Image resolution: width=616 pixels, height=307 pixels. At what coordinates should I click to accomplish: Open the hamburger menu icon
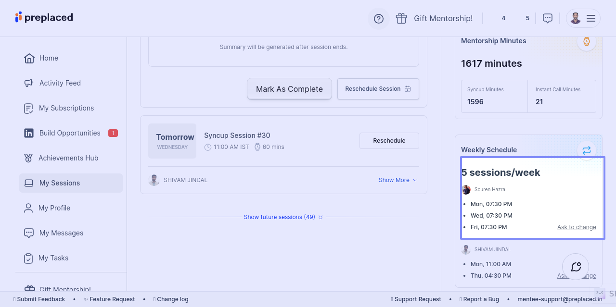[591, 18]
